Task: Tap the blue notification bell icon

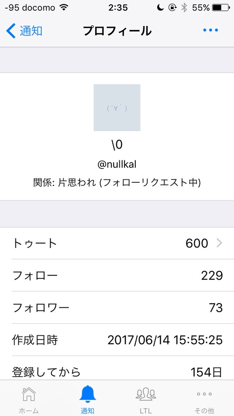Action: click(x=88, y=394)
